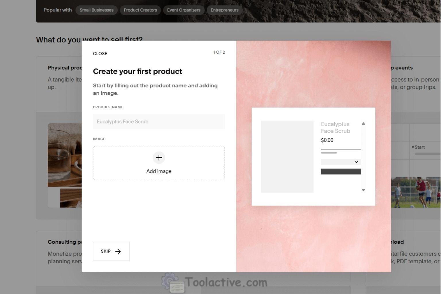The width and height of the screenshot is (441, 294).
Task: Click the down scroll arrow in the product preview
Action: pos(363,190)
